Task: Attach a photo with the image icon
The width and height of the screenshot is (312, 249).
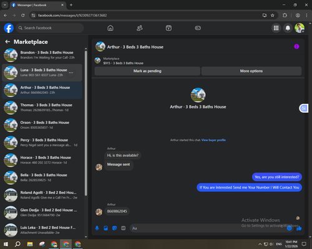Action: (x=105, y=228)
